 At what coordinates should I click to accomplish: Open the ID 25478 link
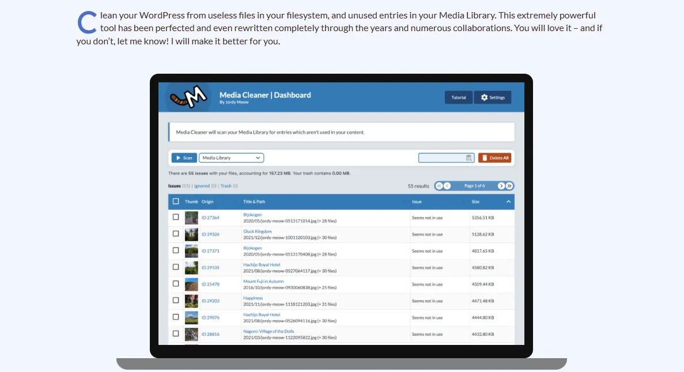point(210,284)
